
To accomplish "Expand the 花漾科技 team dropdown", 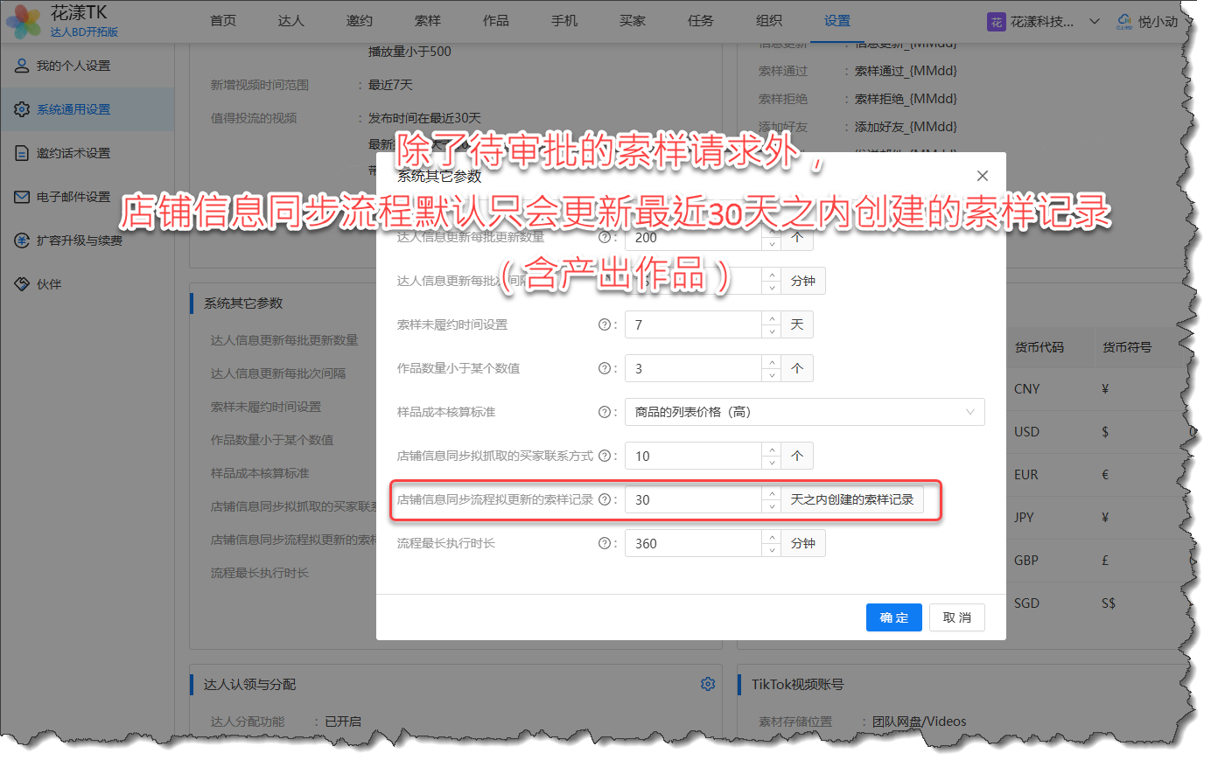I will point(1094,22).
